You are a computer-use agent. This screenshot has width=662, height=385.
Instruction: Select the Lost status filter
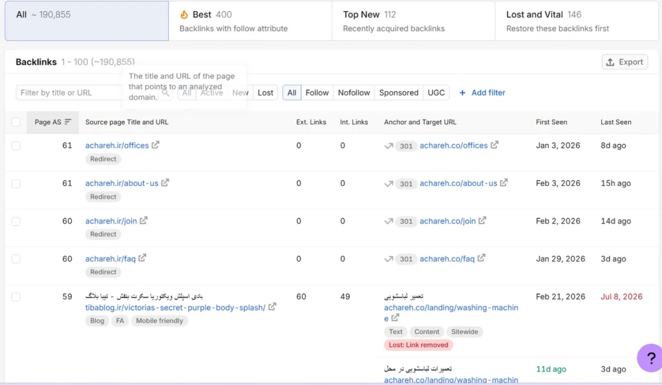coord(265,92)
